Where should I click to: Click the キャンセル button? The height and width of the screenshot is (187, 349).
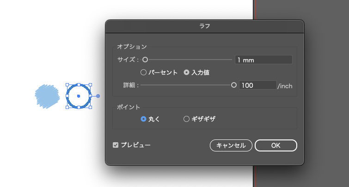(x=231, y=145)
